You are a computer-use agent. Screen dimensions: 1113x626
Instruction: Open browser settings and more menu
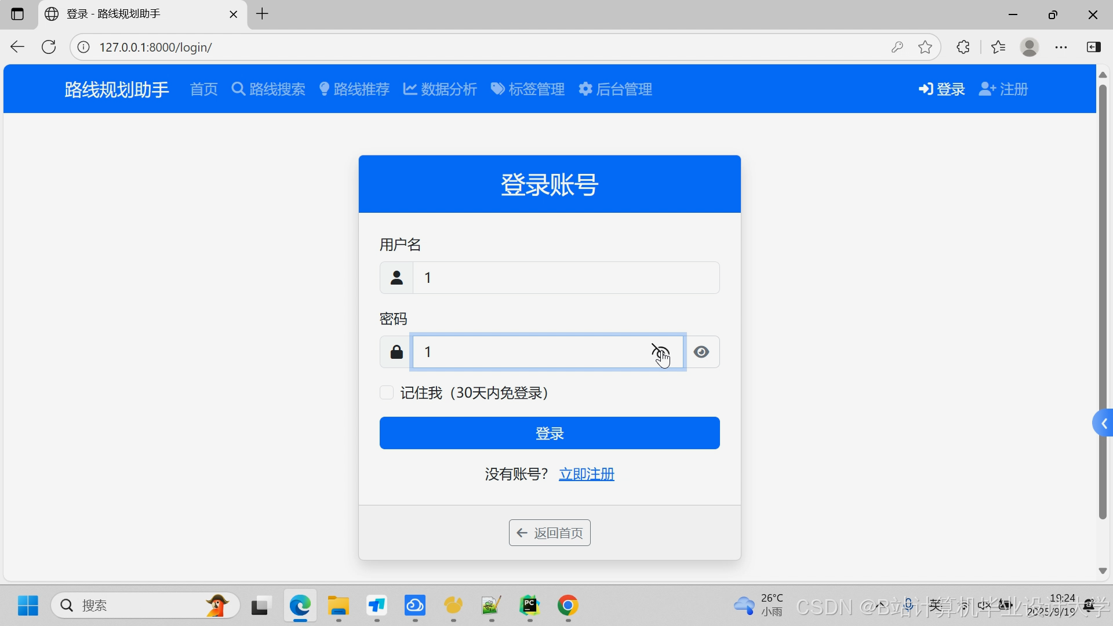click(1061, 48)
